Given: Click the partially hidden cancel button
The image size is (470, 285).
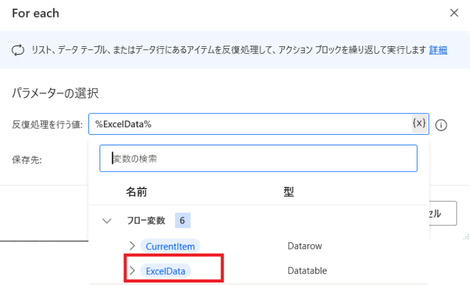Looking at the screenshot, I should [x=443, y=214].
